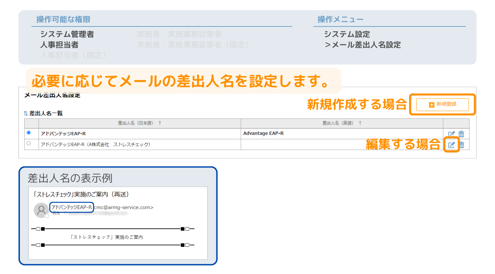Click the small icon beside 差出人名一覧 heading
Image resolution: width=495 pixels, height=274 pixels.
26,113
